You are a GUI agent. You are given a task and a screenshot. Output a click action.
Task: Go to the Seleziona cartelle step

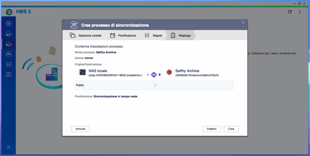[86, 36]
